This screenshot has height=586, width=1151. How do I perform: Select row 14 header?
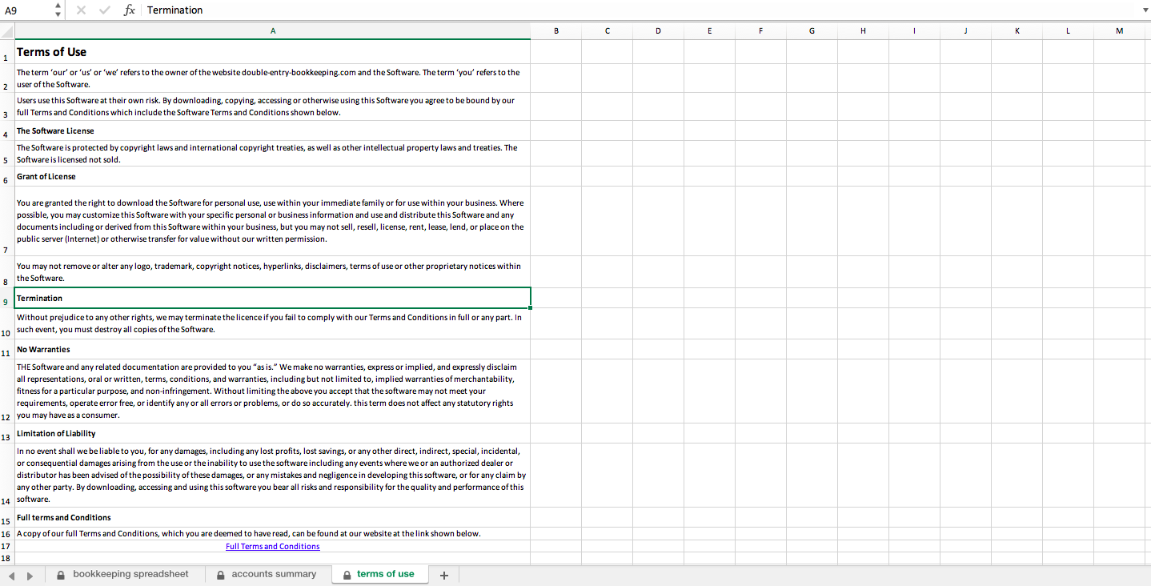tap(7, 475)
